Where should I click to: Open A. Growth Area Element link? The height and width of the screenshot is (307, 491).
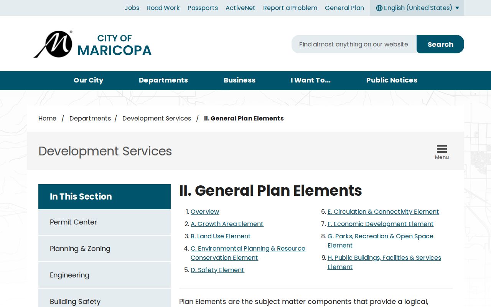pyautogui.click(x=227, y=224)
